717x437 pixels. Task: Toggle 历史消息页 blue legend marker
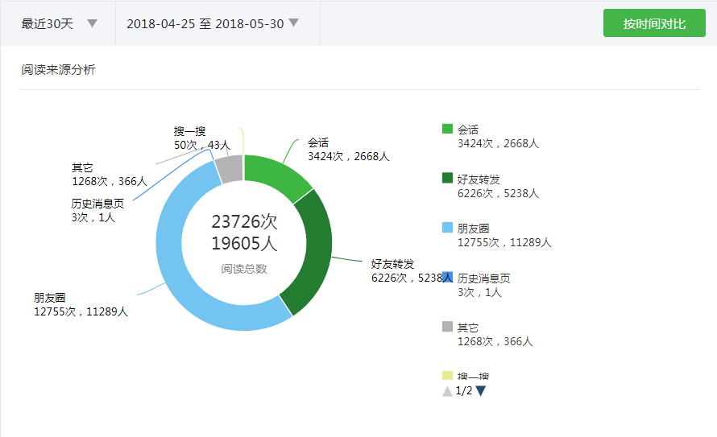[447, 277]
